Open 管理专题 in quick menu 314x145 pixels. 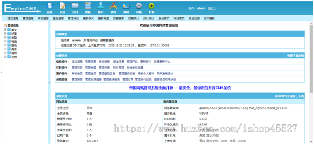(91, 67)
